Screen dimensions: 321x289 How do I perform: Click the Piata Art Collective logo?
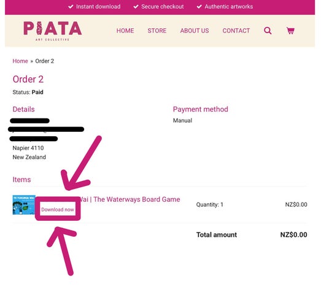coord(52,31)
